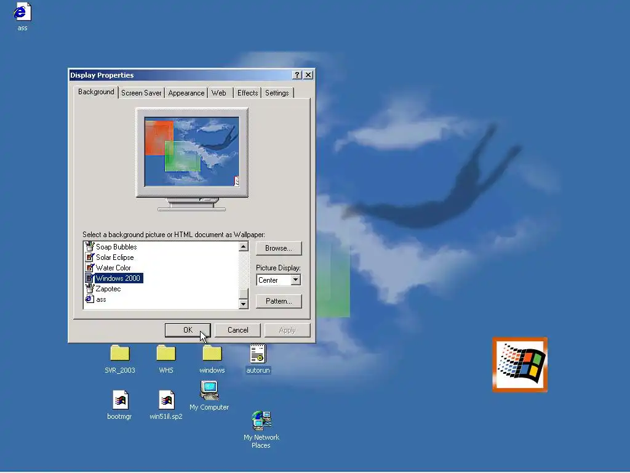Click the Zapotec wallpaper icon
Image resolution: width=630 pixels, height=473 pixels.
[90, 288]
